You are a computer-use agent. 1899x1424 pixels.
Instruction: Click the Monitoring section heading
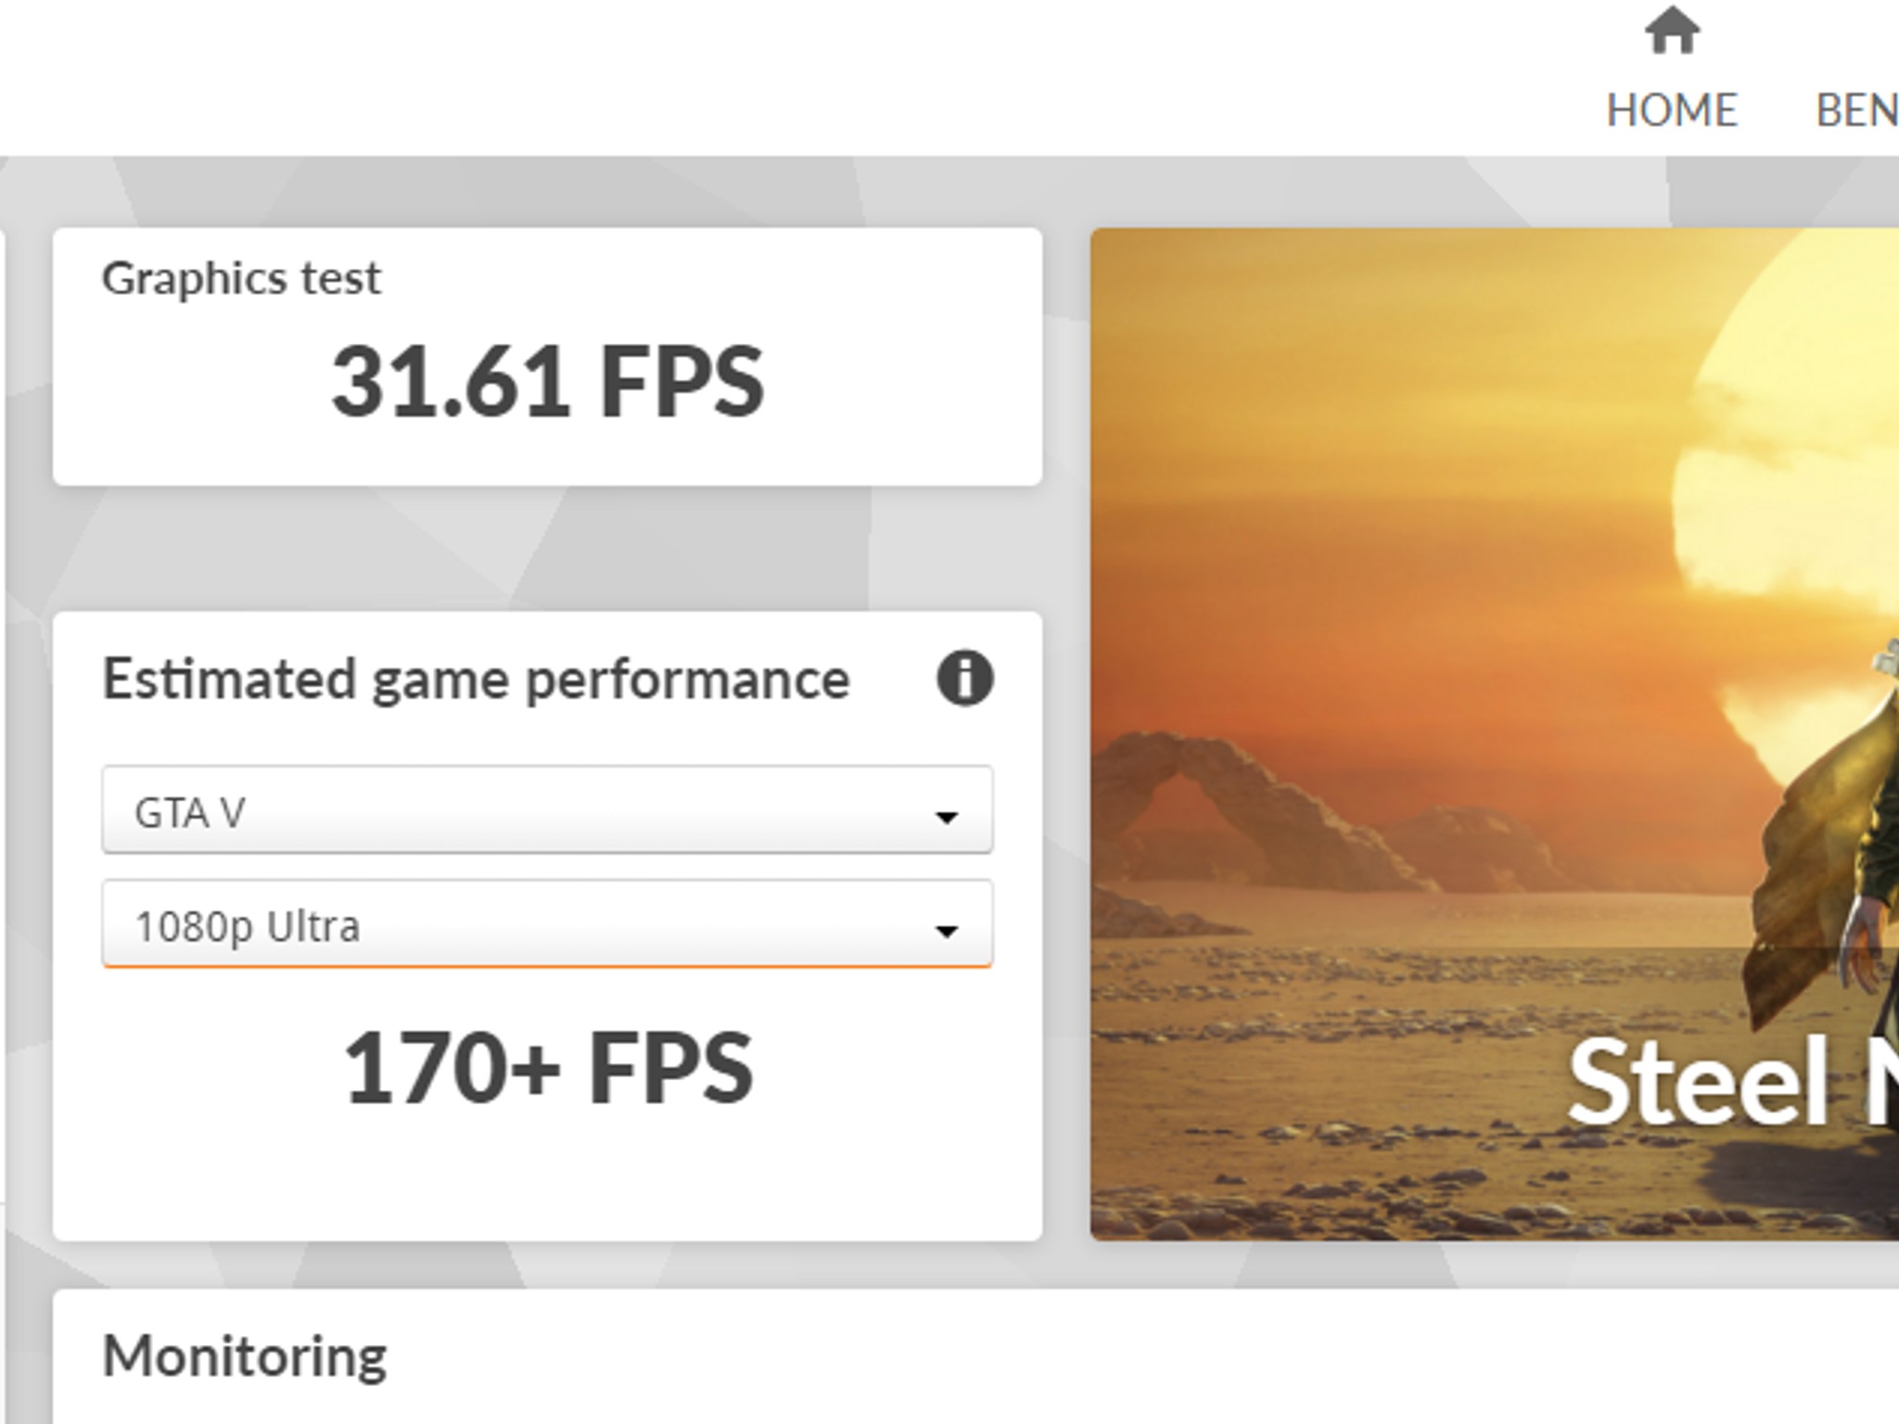coord(245,1357)
